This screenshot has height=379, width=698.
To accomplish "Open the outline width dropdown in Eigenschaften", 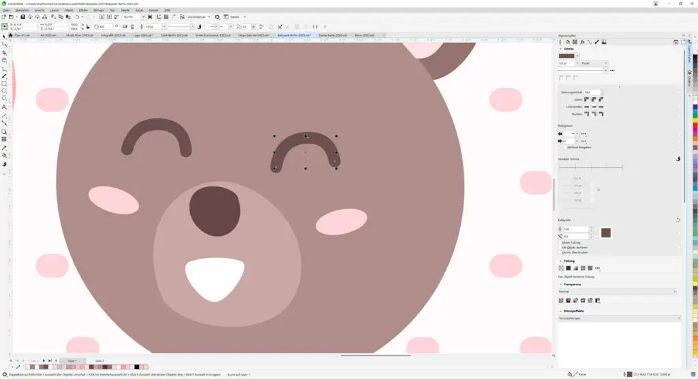I will (x=577, y=63).
